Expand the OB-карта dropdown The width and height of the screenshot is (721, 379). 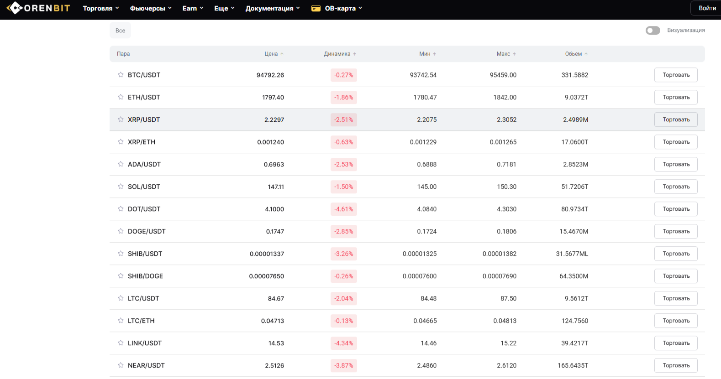(x=343, y=8)
